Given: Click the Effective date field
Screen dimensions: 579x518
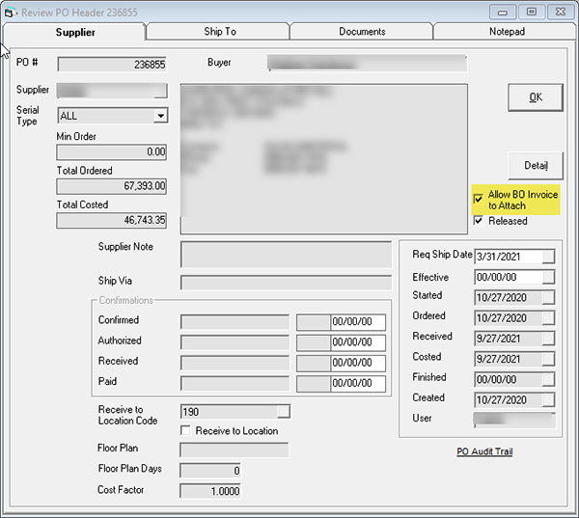Looking at the screenshot, I should point(509,277).
